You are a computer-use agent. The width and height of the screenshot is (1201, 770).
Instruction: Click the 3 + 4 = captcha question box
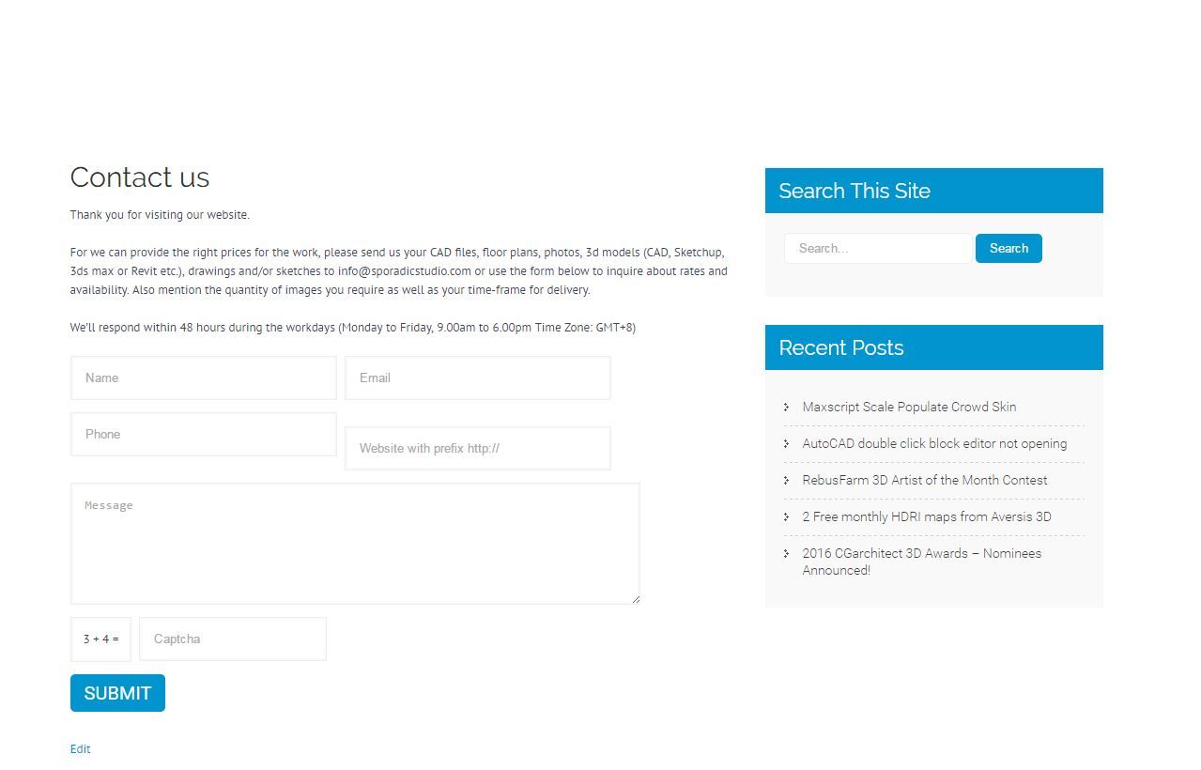100,639
